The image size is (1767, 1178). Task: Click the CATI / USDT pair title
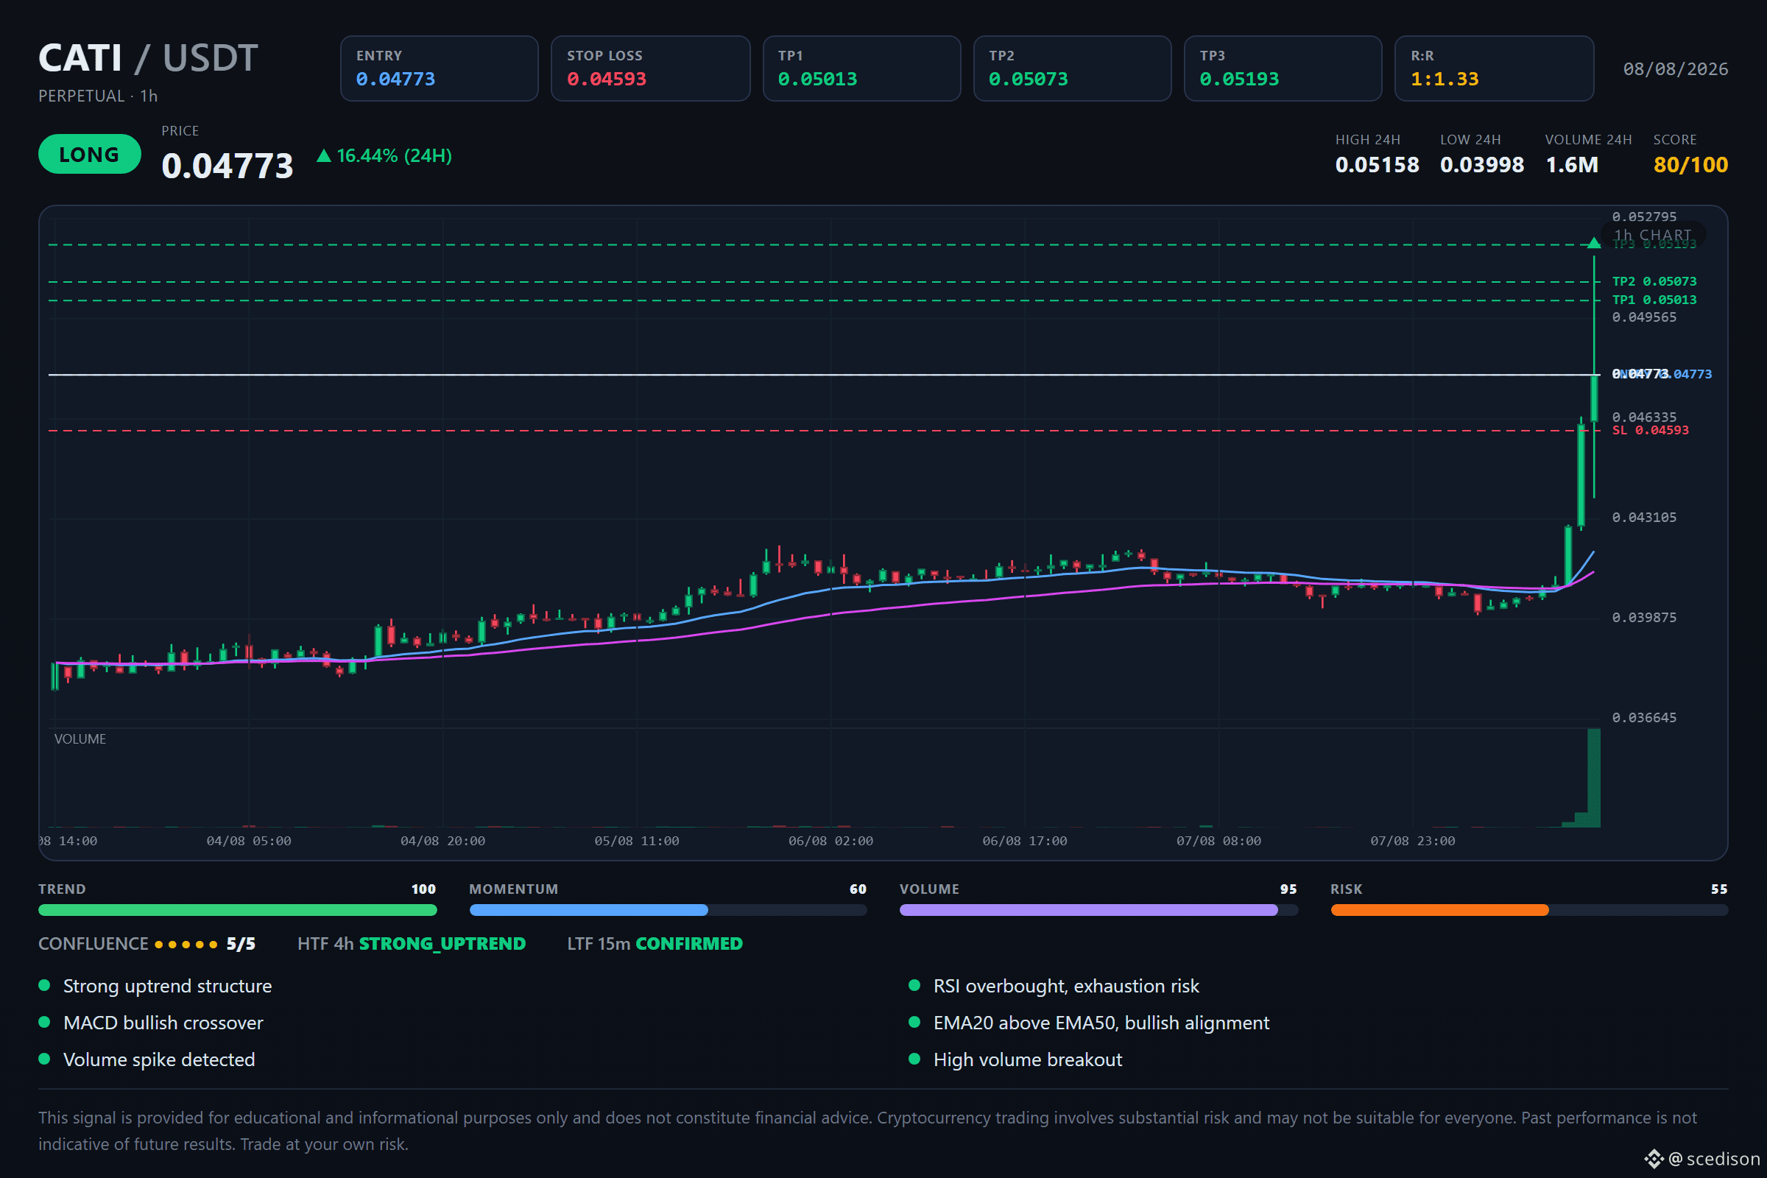[148, 58]
